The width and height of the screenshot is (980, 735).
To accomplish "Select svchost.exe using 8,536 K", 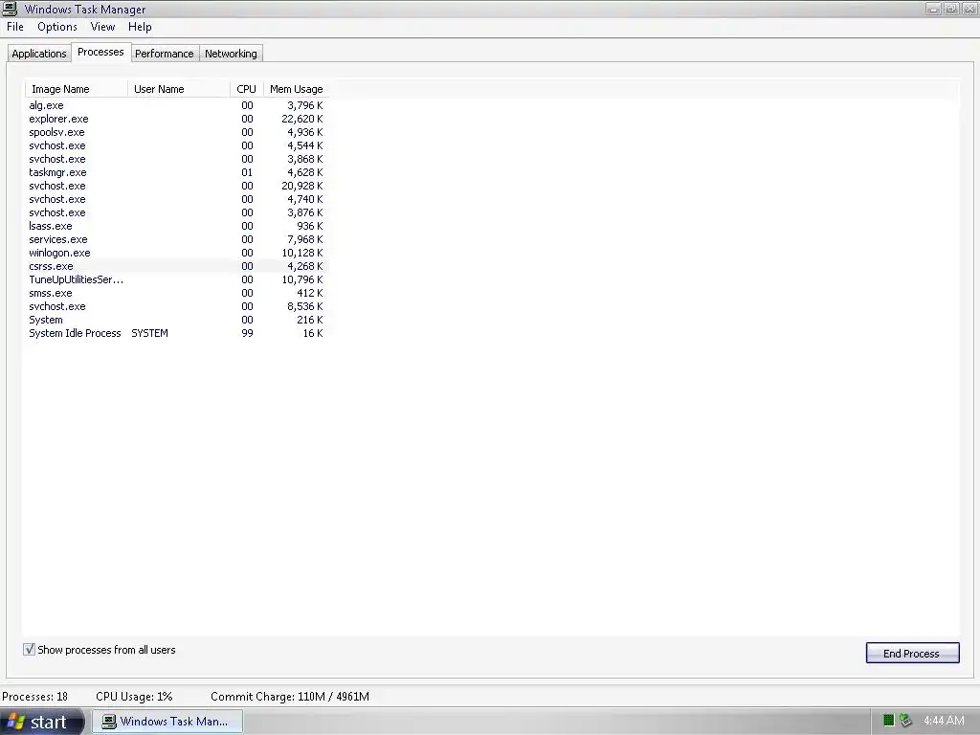I will [x=177, y=306].
